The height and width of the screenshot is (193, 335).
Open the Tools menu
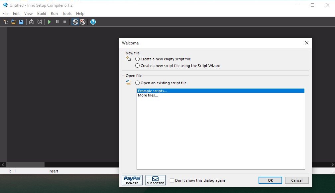pyautogui.click(x=67, y=14)
